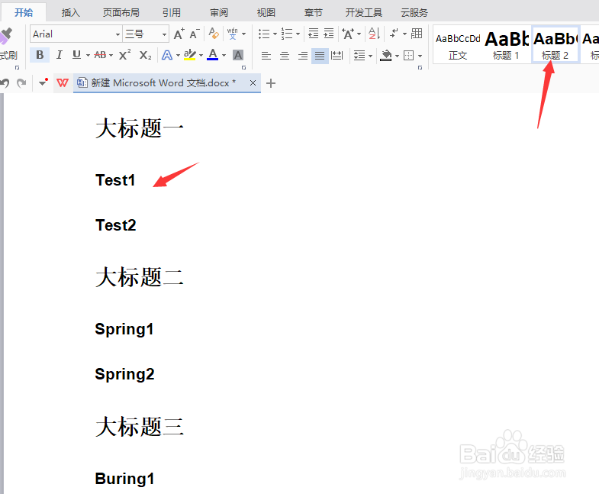
Task: Open the 审阅 ribbon tab
Action: (219, 13)
